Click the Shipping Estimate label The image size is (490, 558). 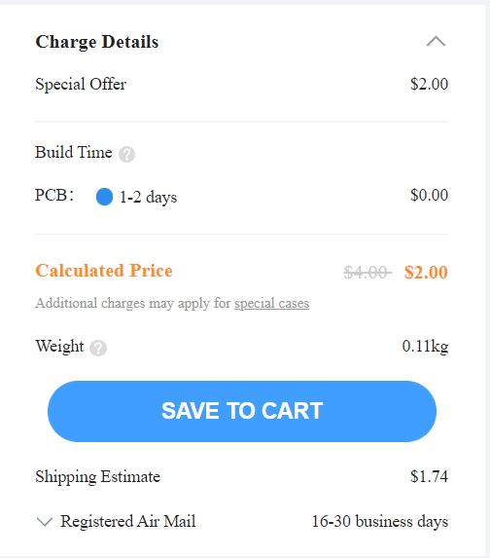pos(98,477)
